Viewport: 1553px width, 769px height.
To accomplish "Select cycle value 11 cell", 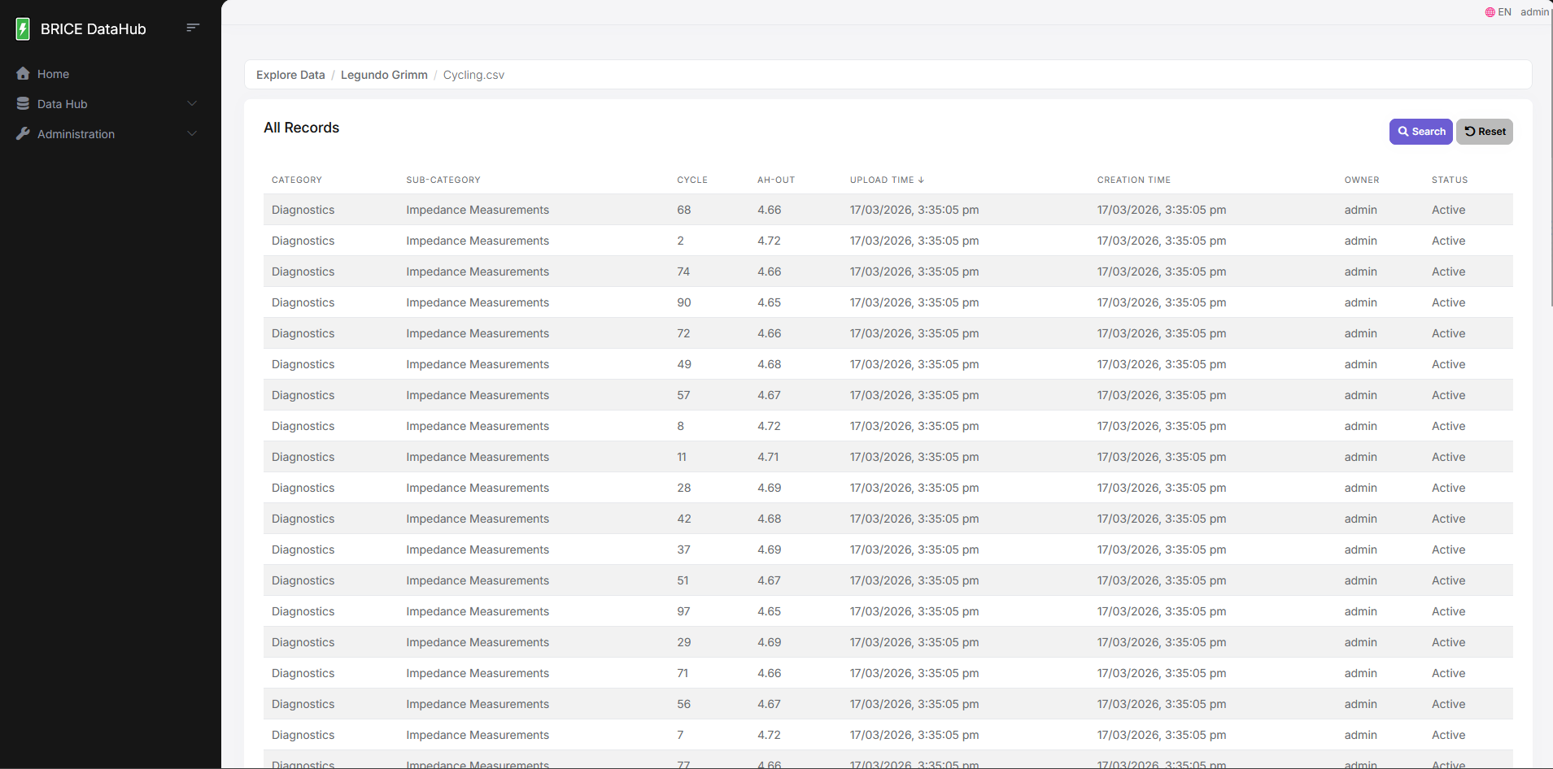I will click(682, 457).
